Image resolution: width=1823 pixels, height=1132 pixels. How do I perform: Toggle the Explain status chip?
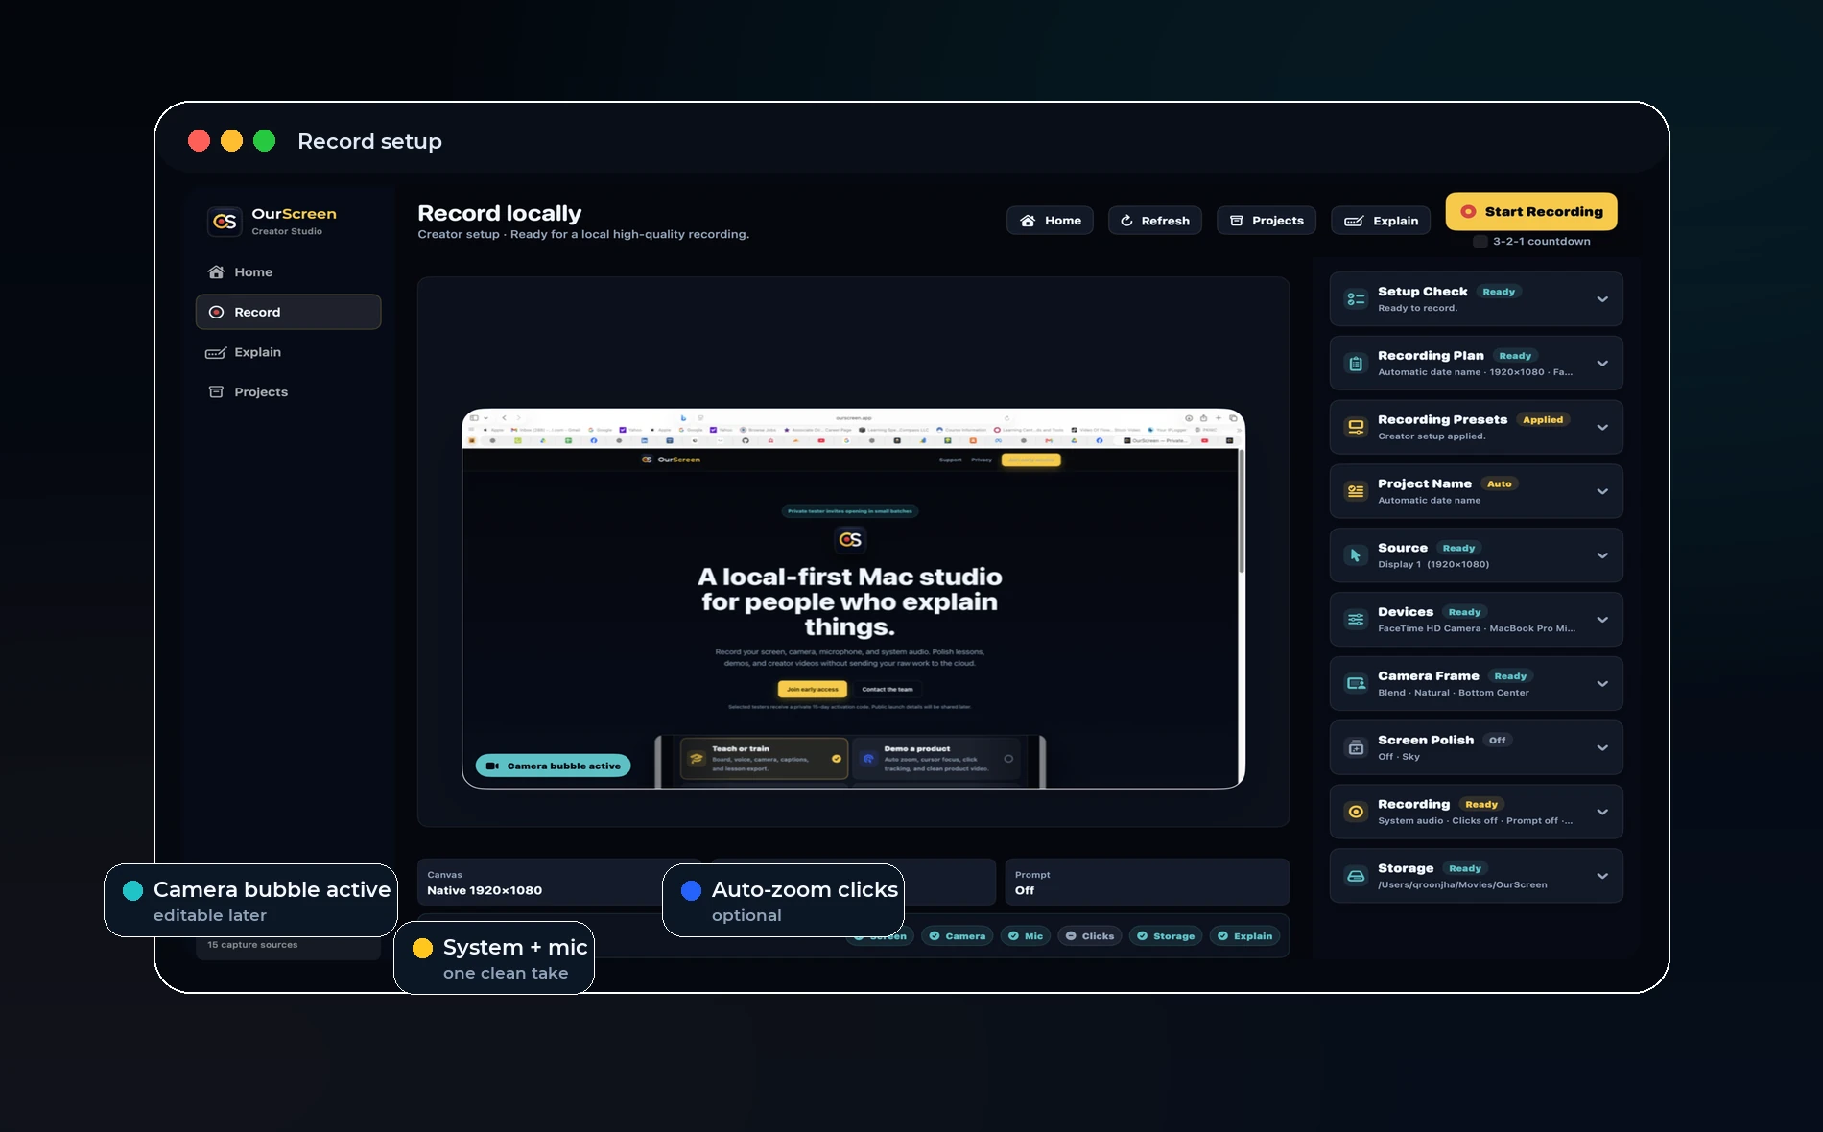(x=1244, y=936)
